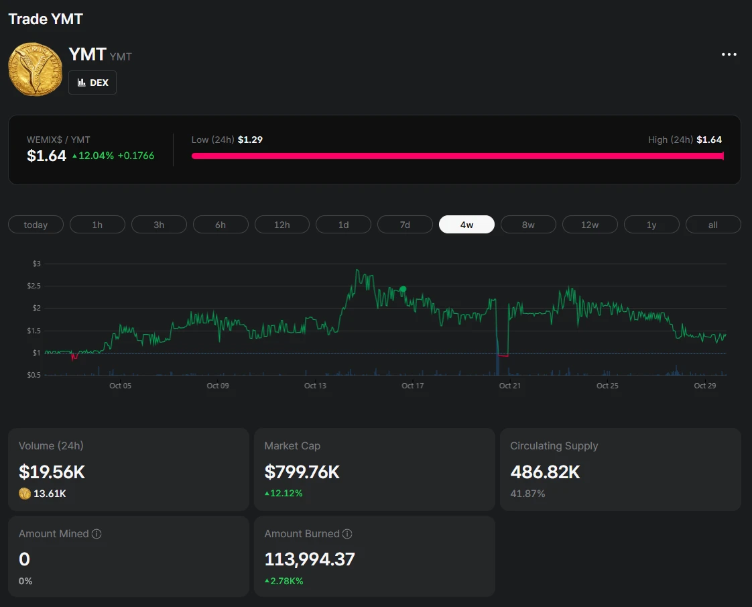Click the Market Cap stat card
Viewport: 752px width, 607px height.
coord(374,470)
